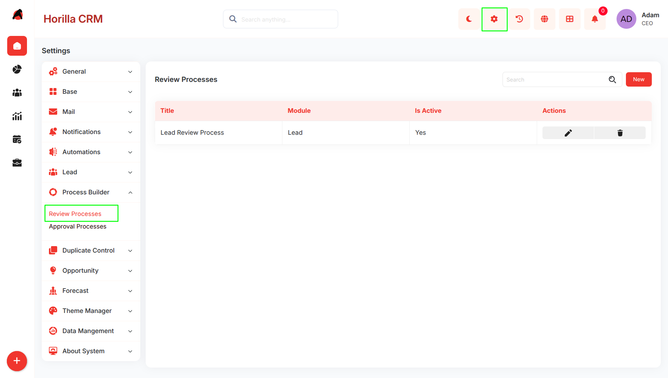The width and height of the screenshot is (668, 378).
Task: Expand the Base settings section
Action: click(91, 92)
